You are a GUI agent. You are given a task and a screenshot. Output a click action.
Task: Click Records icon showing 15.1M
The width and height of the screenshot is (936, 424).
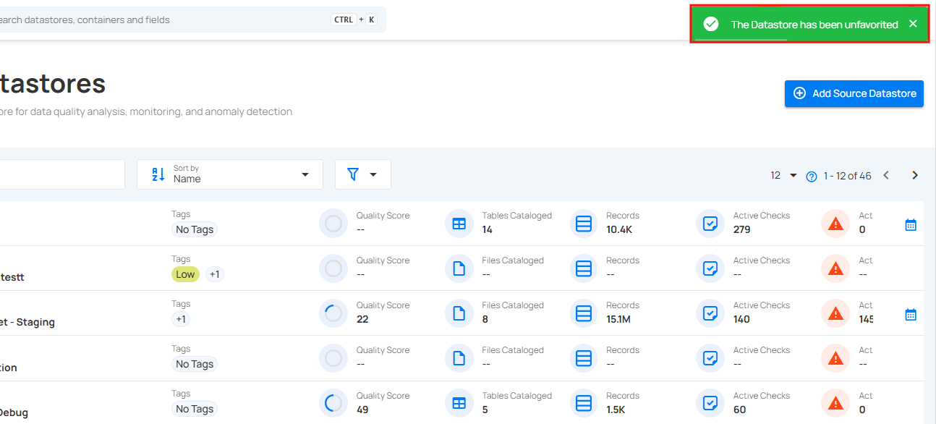click(584, 313)
